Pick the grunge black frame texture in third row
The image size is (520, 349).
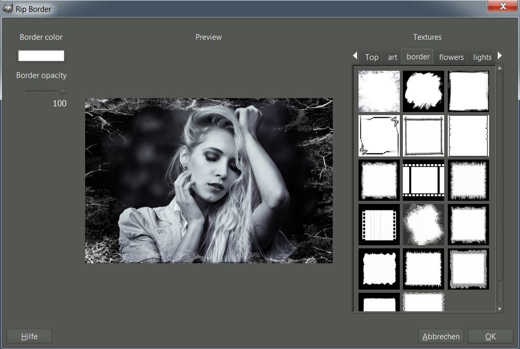coord(379,180)
